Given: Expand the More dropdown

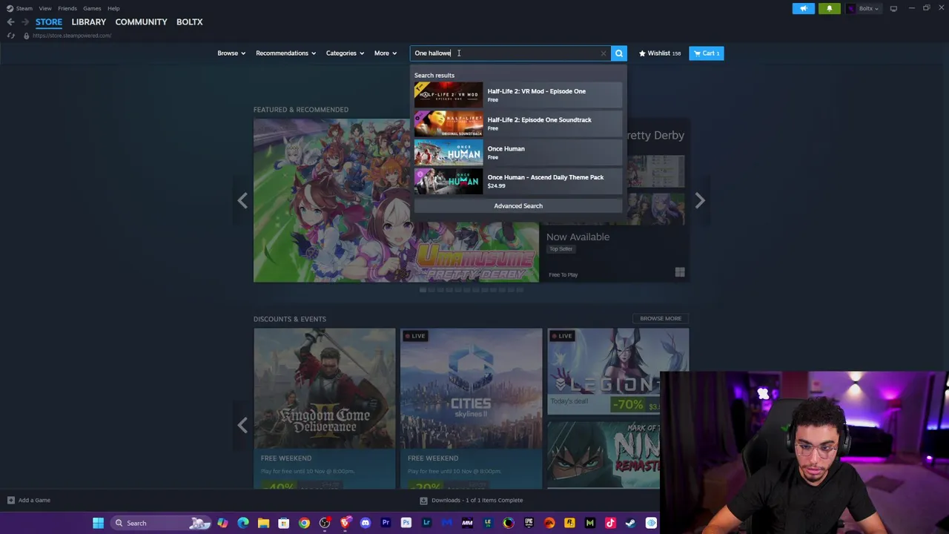Looking at the screenshot, I should (x=385, y=53).
